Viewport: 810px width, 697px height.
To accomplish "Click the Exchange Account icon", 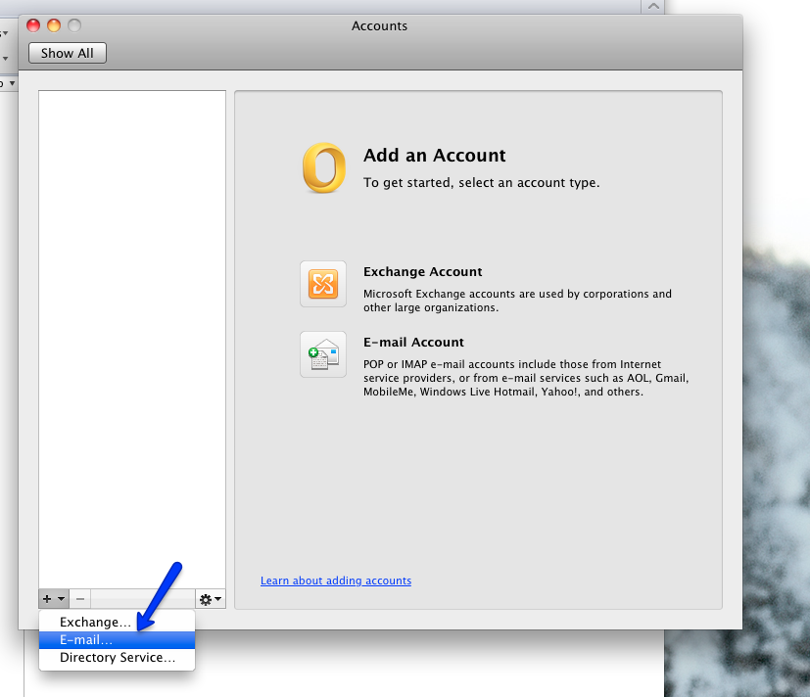I will tap(323, 284).
